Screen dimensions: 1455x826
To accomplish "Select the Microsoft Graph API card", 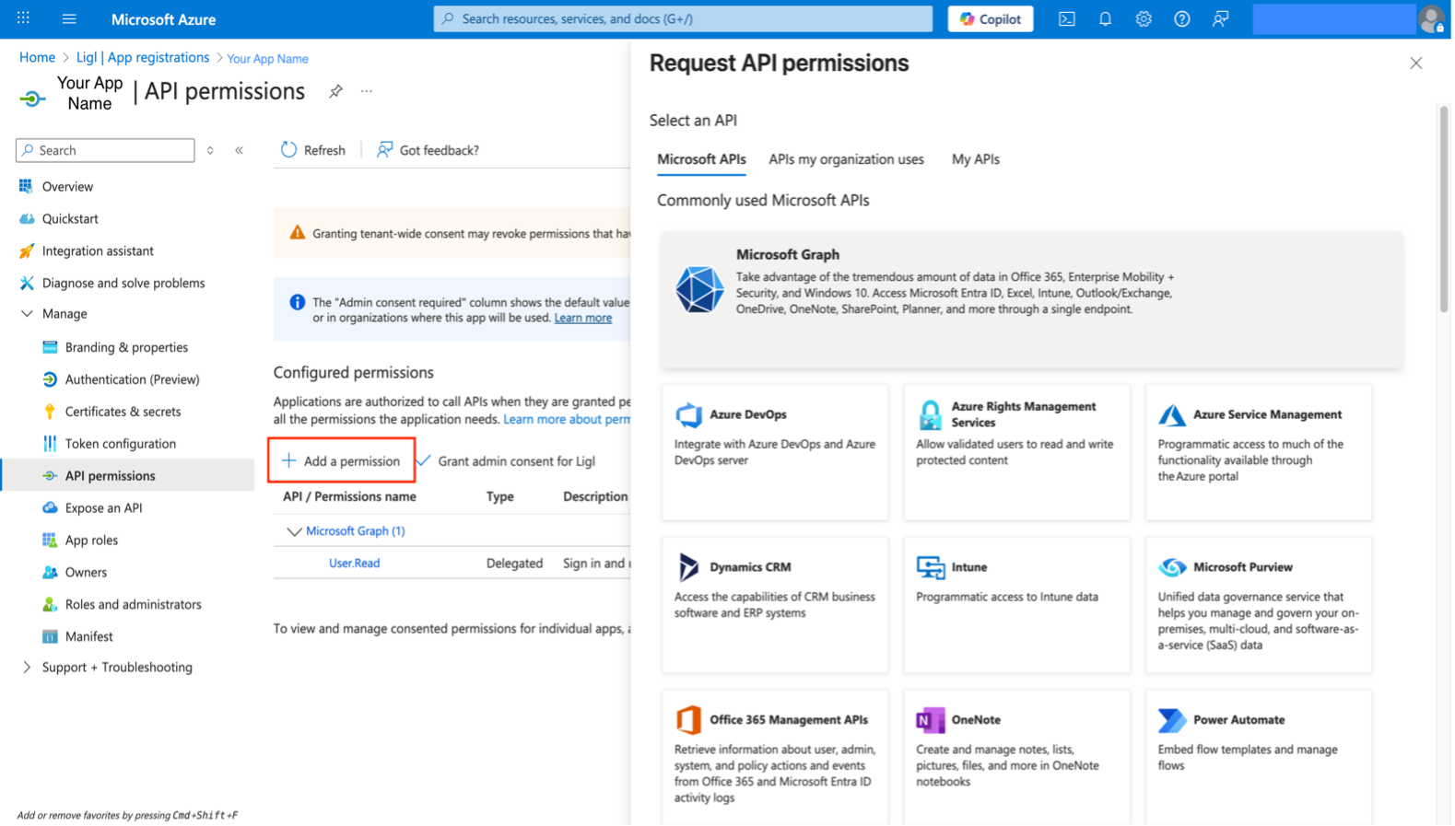I will coord(1031,300).
